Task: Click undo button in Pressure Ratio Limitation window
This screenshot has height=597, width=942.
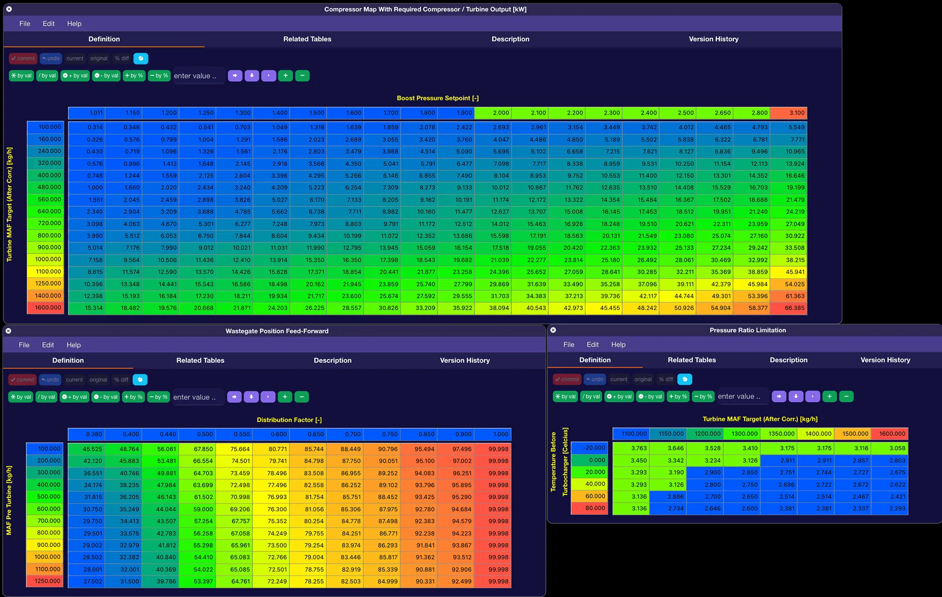Action: tap(595, 379)
